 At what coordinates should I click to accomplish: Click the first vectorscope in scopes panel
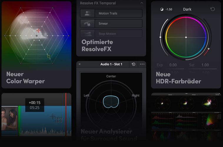(162, 103)
